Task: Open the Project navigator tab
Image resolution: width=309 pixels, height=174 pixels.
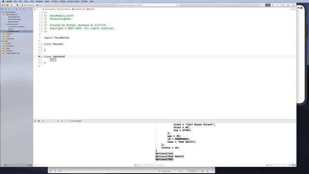Action: [2, 9]
